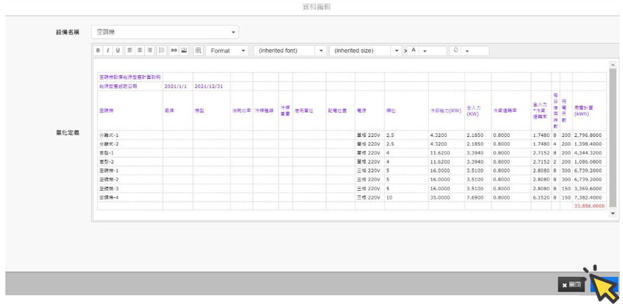The image size is (623, 304).
Task: Align text to the right
Action: coord(150,51)
